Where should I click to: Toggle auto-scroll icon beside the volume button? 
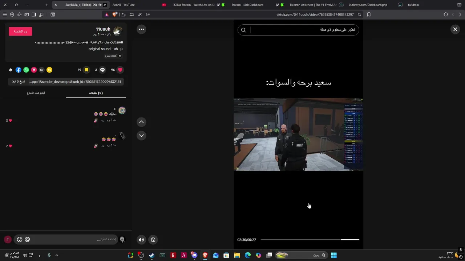pos(153,240)
